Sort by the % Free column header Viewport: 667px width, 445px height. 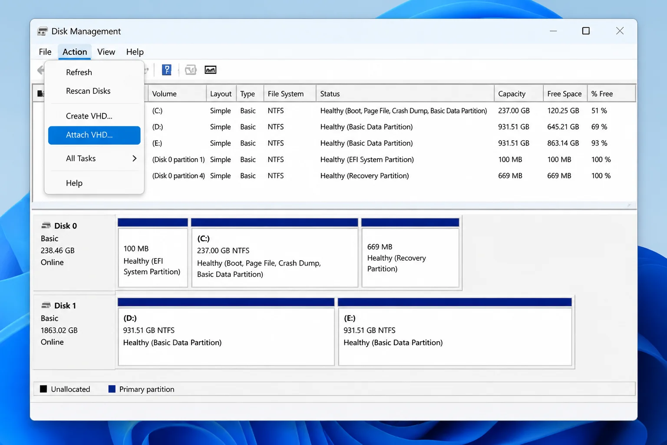pyautogui.click(x=611, y=93)
